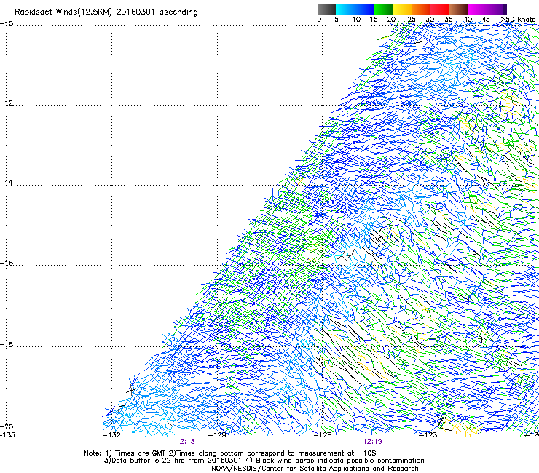Click the '-12' latitude label on left axis
This screenshot has width=539, height=473.
[7, 103]
